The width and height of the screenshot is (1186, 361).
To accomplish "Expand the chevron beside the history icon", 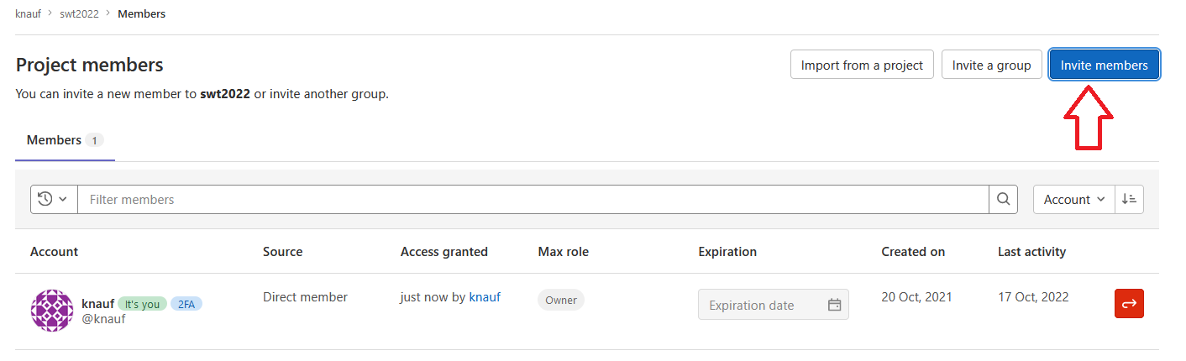I will (62, 200).
